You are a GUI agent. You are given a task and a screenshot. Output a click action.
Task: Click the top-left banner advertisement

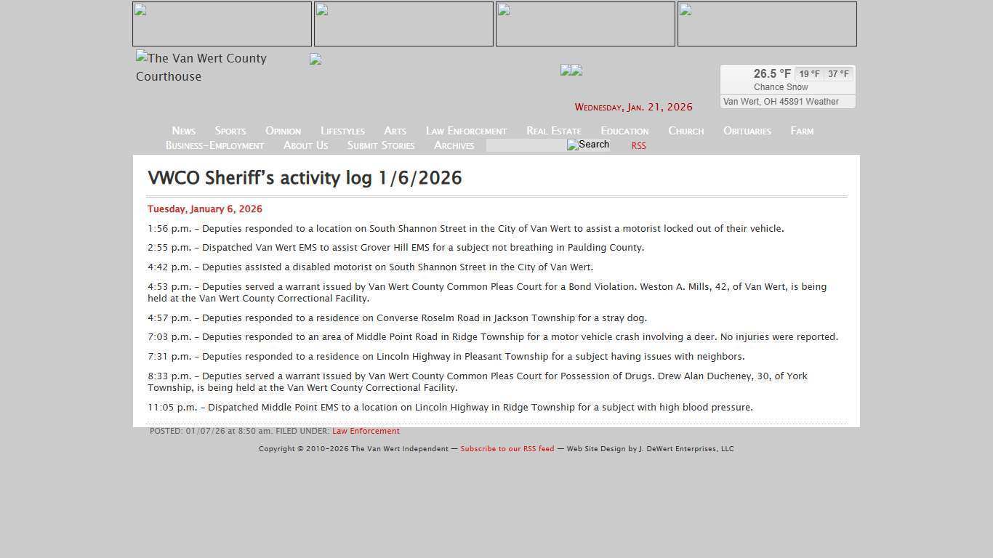pos(222,23)
